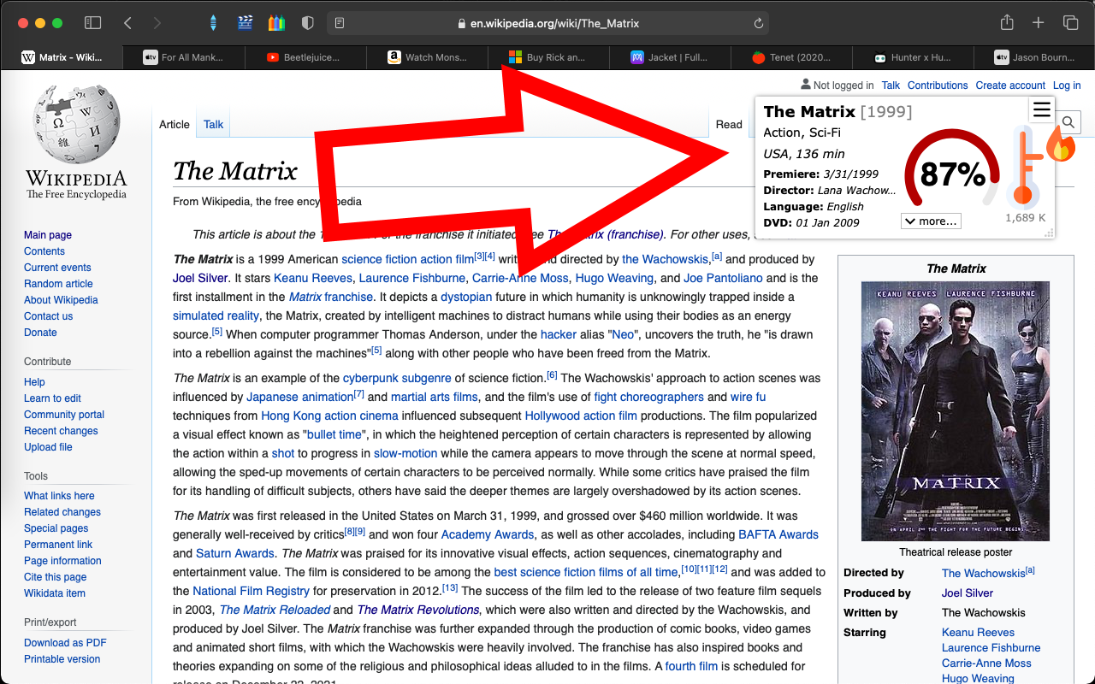1095x684 pixels.
Task: Open the privacy shield report
Action: click(x=308, y=23)
